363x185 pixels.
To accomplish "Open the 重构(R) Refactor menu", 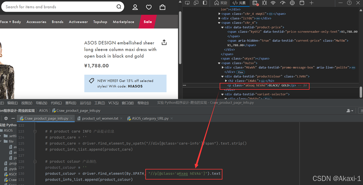I will tap(71, 103).
